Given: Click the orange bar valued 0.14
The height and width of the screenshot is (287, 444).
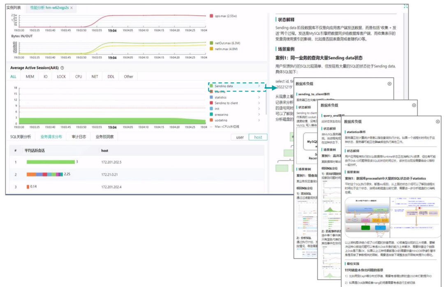Looking at the screenshot, I should tap(28, 187).
